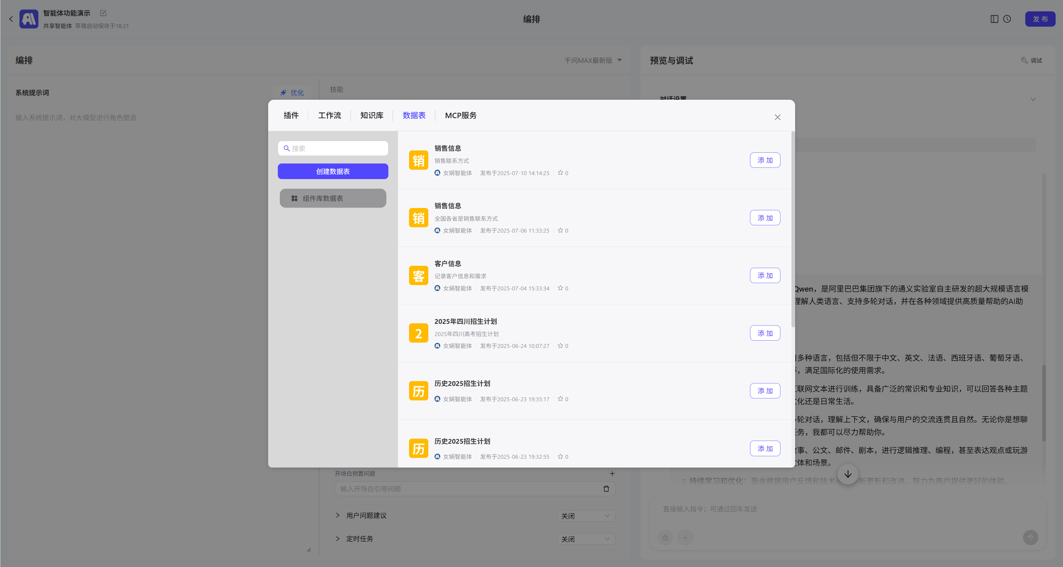Click the 2025年四川招生计划 title
The image size is (1063, 567).
(465, 321)
